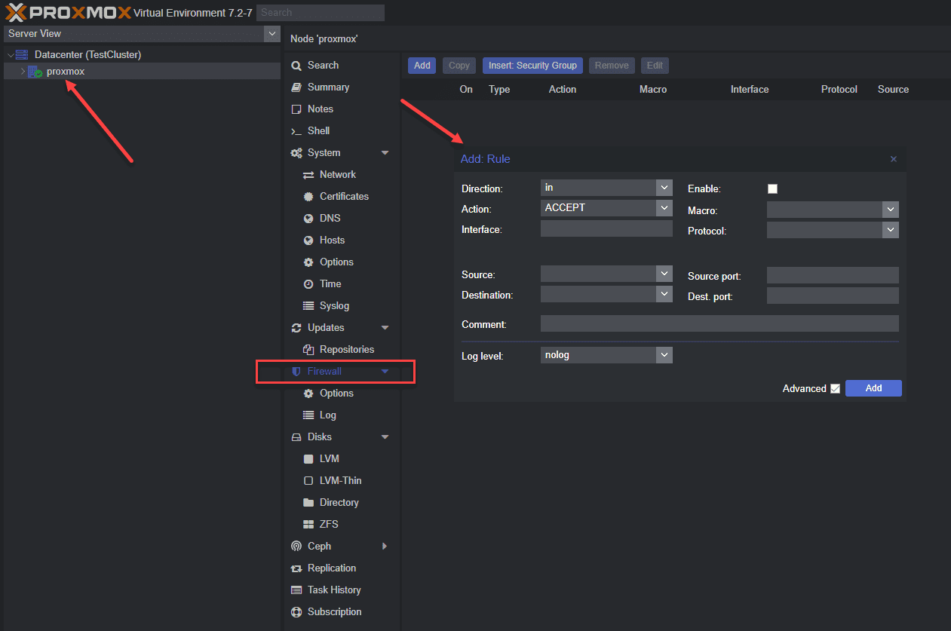The width and height of the screenshot is (951, 631).
Task: Open the Direction dropdown showing in
Action: 664,188
